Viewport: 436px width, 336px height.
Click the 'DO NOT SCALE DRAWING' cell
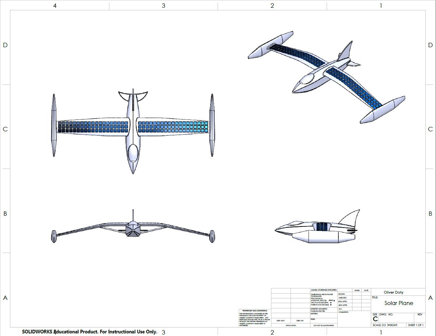tap(324, 325)
